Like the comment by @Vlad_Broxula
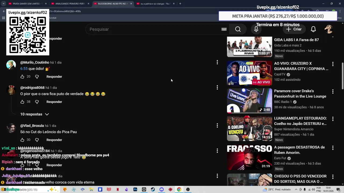Screen dimensions: 344x193 22,140
